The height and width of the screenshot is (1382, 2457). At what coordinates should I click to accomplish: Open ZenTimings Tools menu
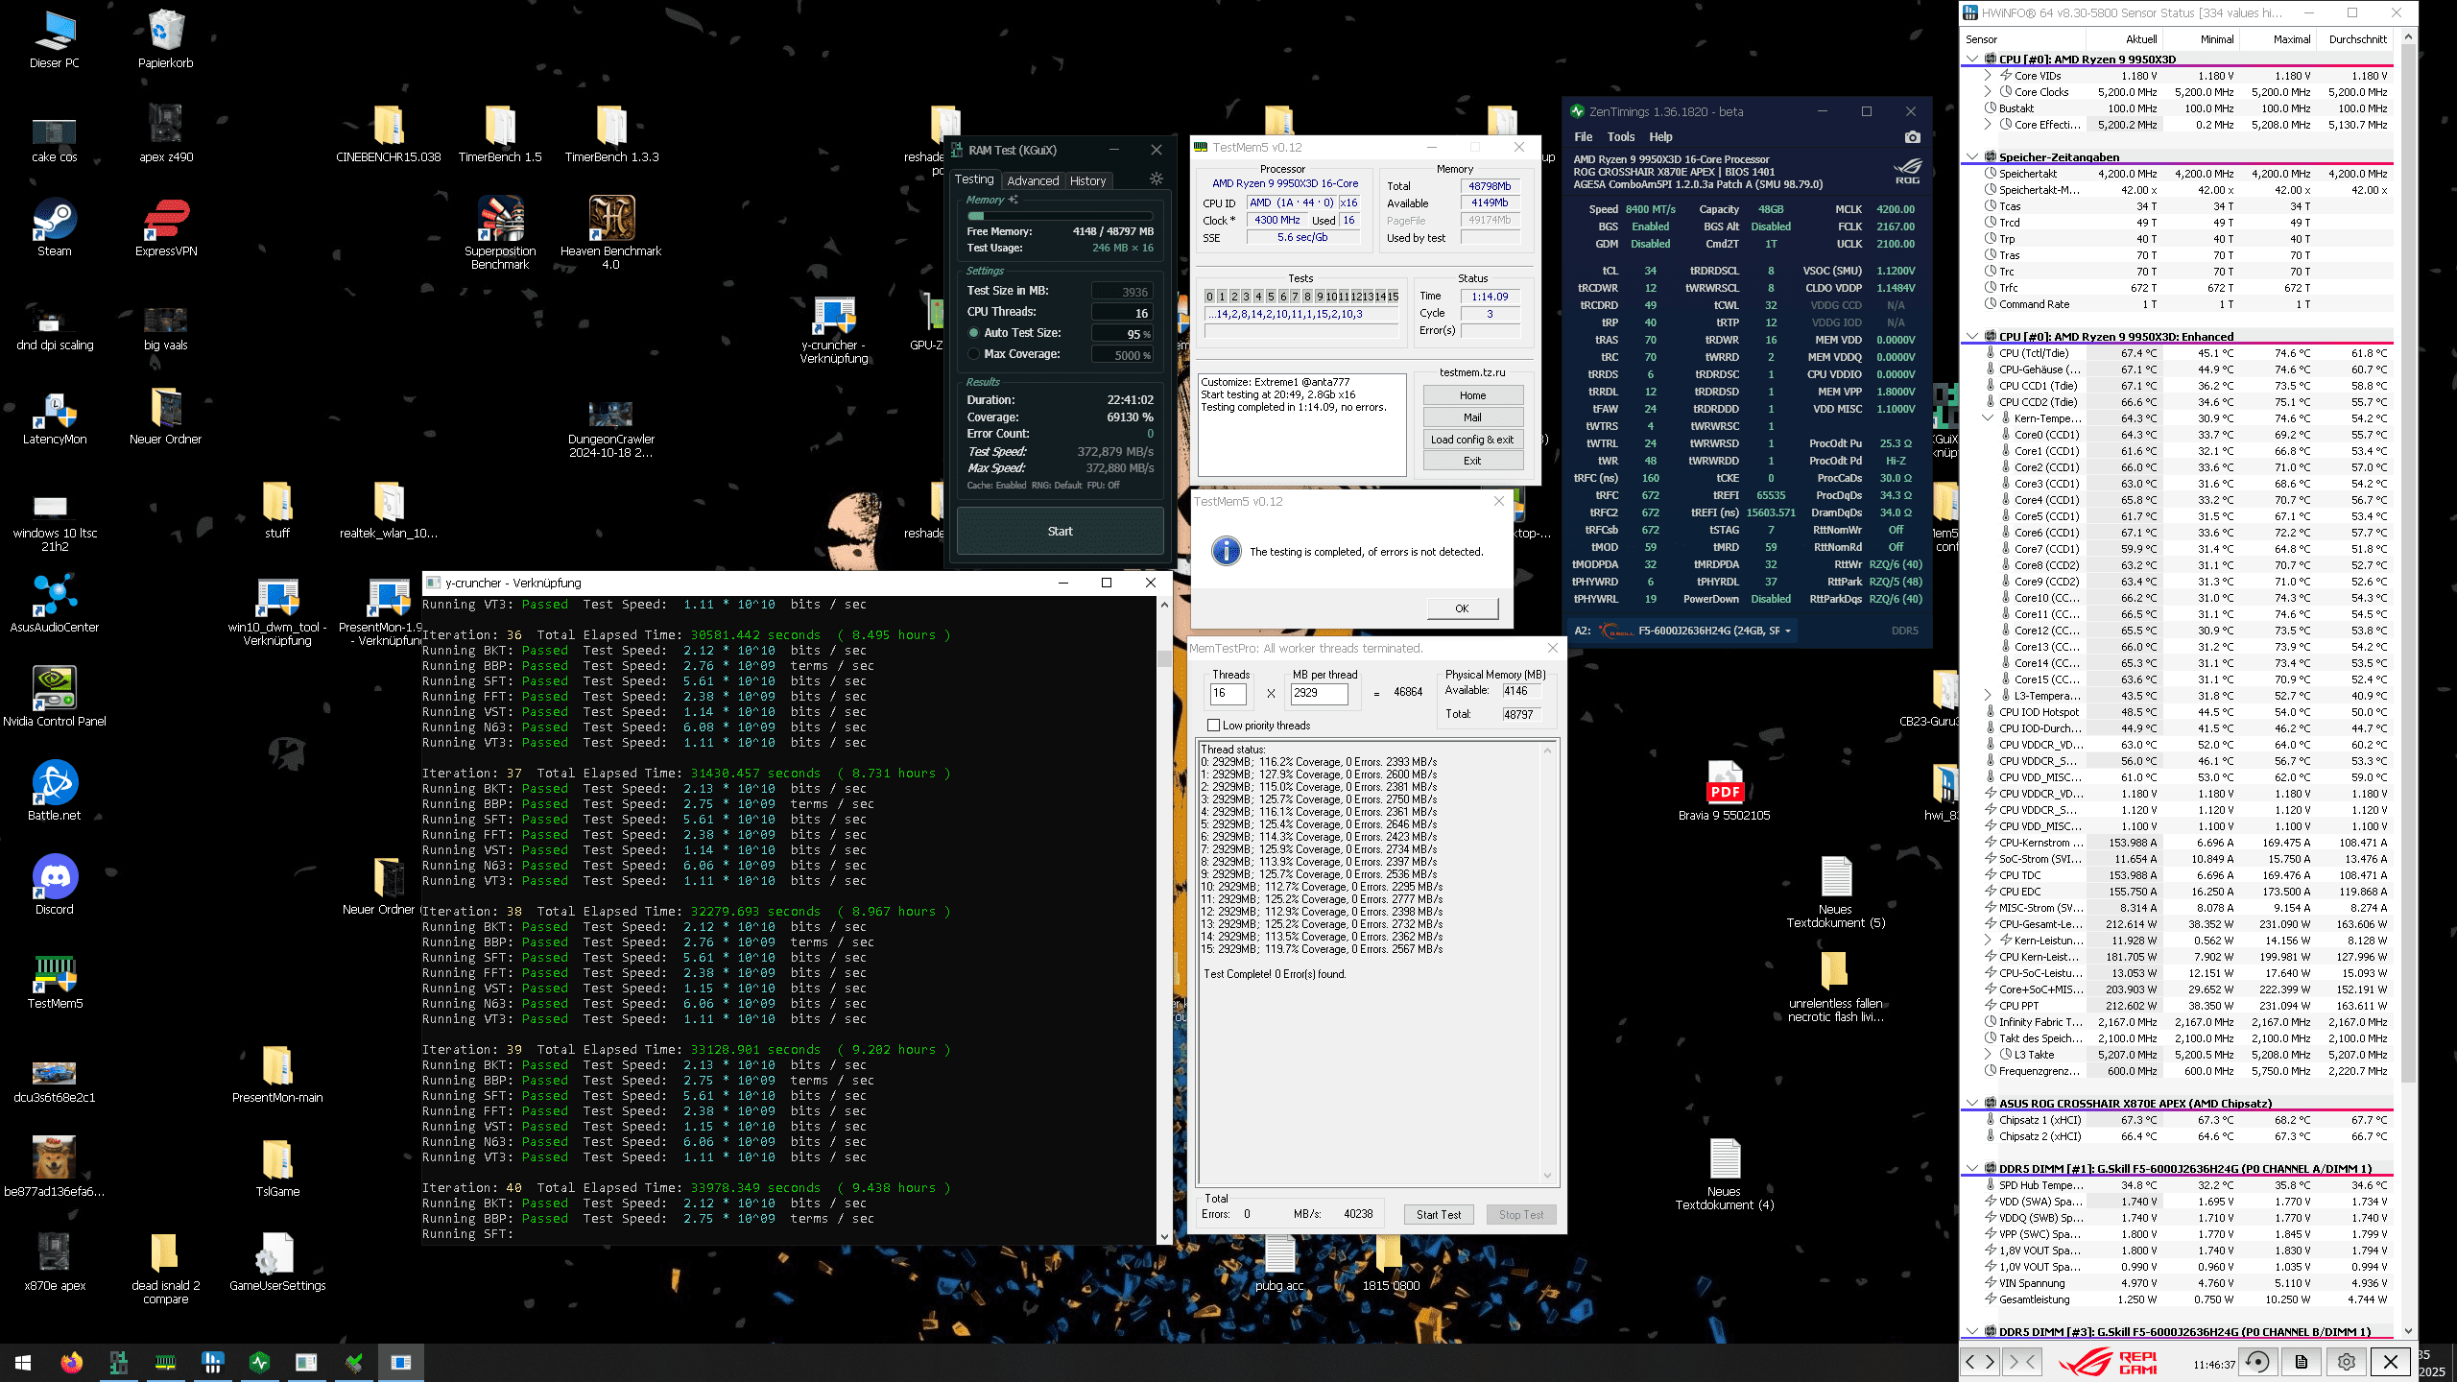click(1620, 137)
